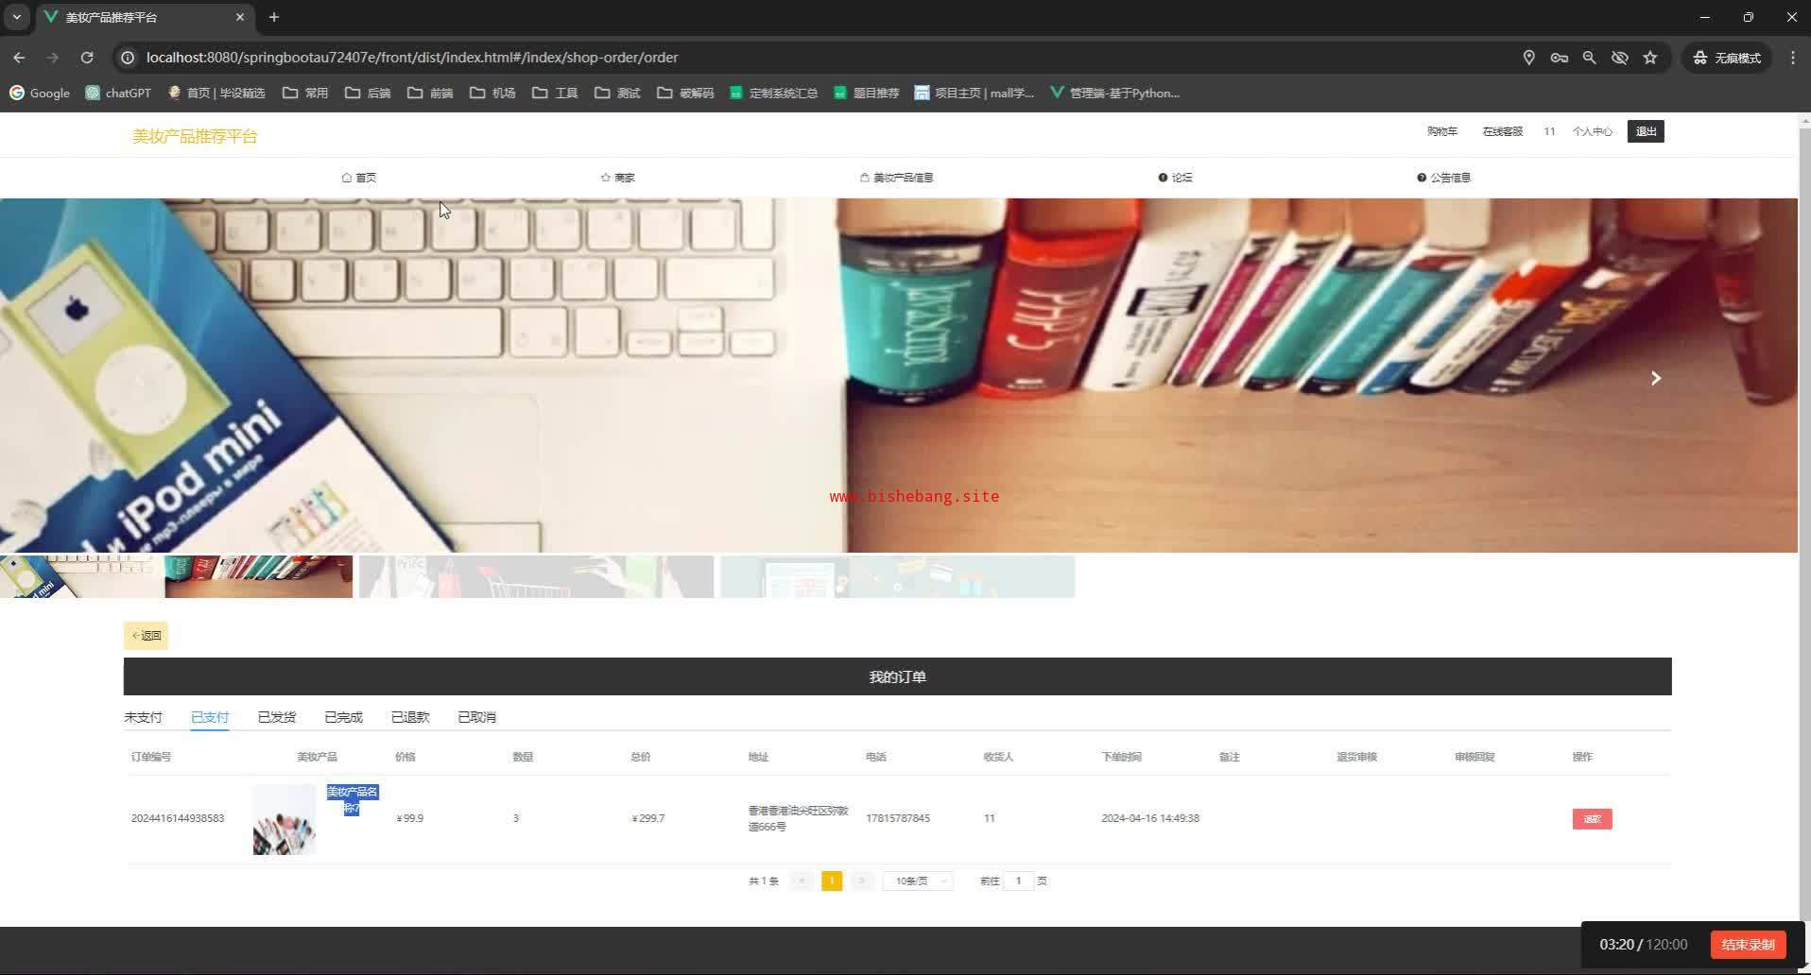Open the 工具 bookmark folder
The width and height of the screenshot is (1811, 975).
point(555,93)
